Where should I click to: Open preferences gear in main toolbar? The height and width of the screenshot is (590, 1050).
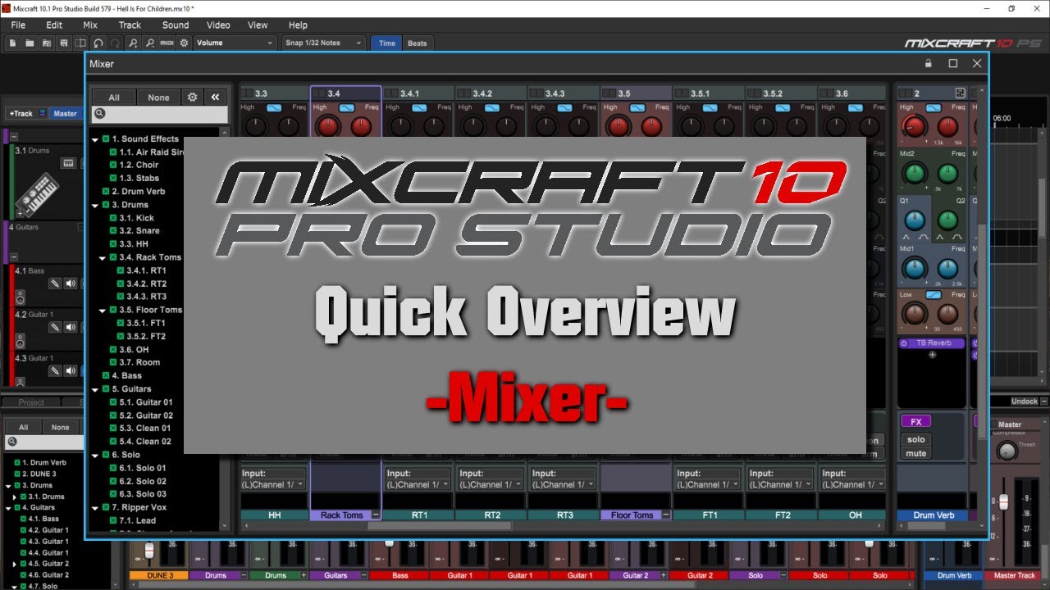coord(184,43)
